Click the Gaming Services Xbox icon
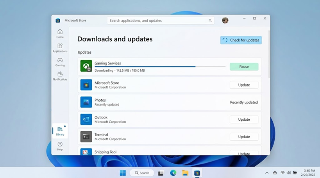The width and height of the screenshot is (320, 178). tap(86, 66)
